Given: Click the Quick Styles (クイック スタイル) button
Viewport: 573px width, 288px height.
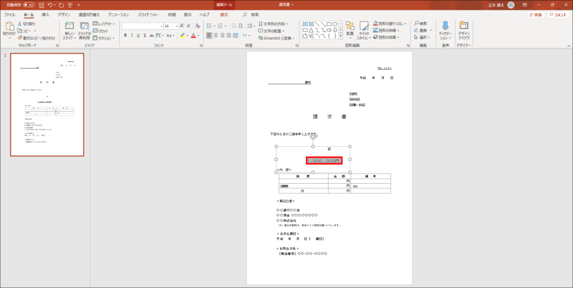Looking at the screenshot, I should coord(364,31).
